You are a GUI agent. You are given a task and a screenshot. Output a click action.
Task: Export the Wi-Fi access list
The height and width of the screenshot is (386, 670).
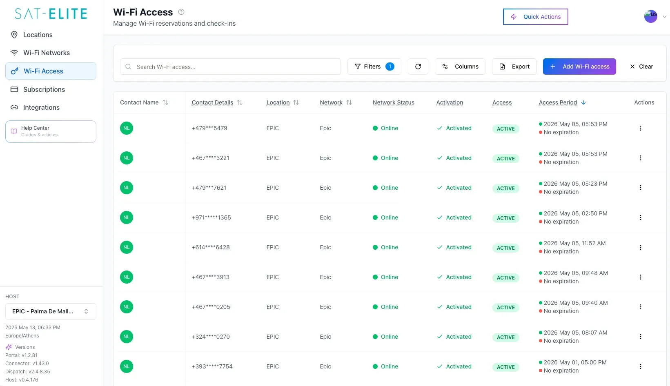click(x=514, y=67)
